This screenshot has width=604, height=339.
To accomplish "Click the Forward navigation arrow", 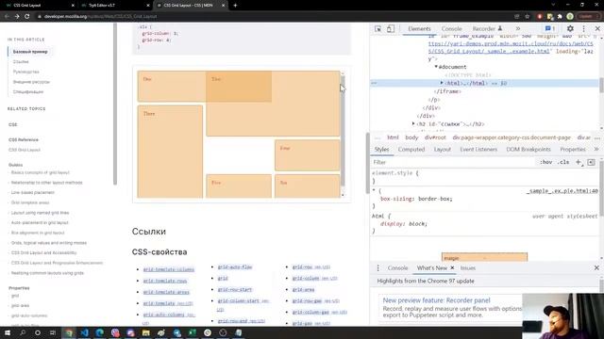I will click(17, 17).
